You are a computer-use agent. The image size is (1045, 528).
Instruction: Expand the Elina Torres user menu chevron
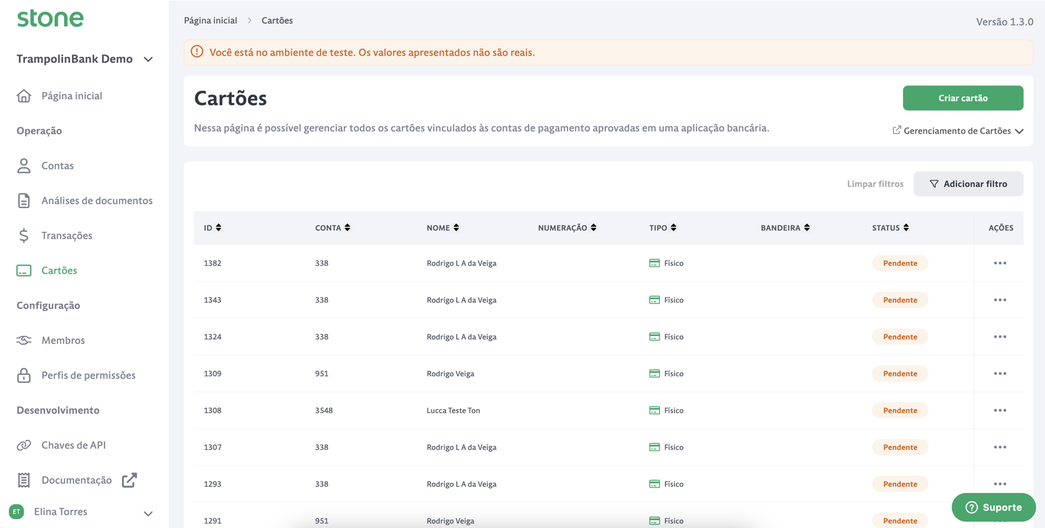coord(148,514)
